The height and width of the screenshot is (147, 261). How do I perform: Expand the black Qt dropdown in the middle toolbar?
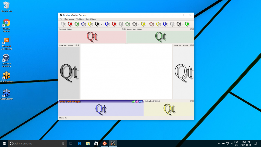coord(139,24)
